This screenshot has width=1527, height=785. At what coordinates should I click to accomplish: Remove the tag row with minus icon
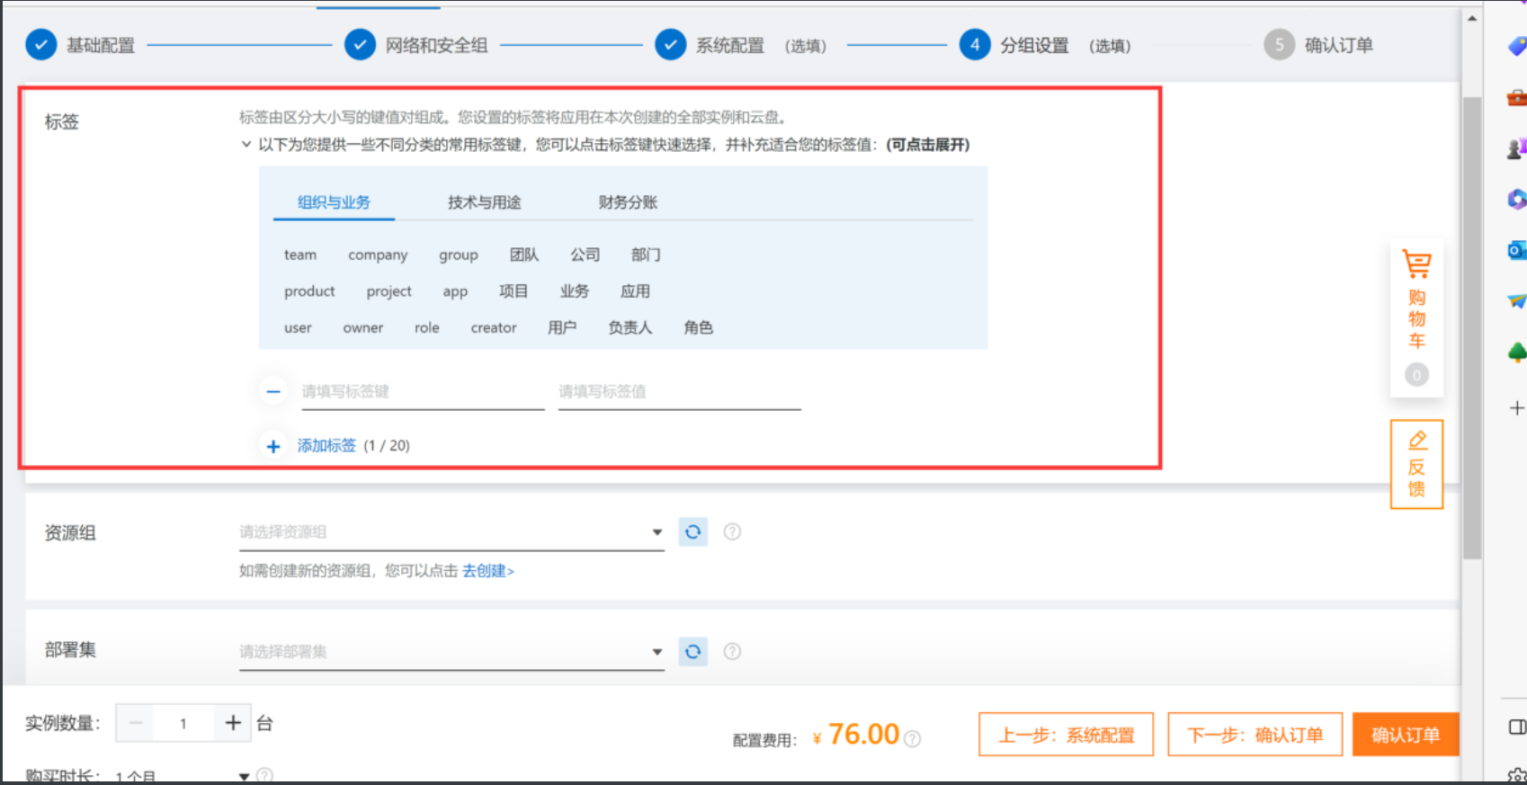[273, 391]
